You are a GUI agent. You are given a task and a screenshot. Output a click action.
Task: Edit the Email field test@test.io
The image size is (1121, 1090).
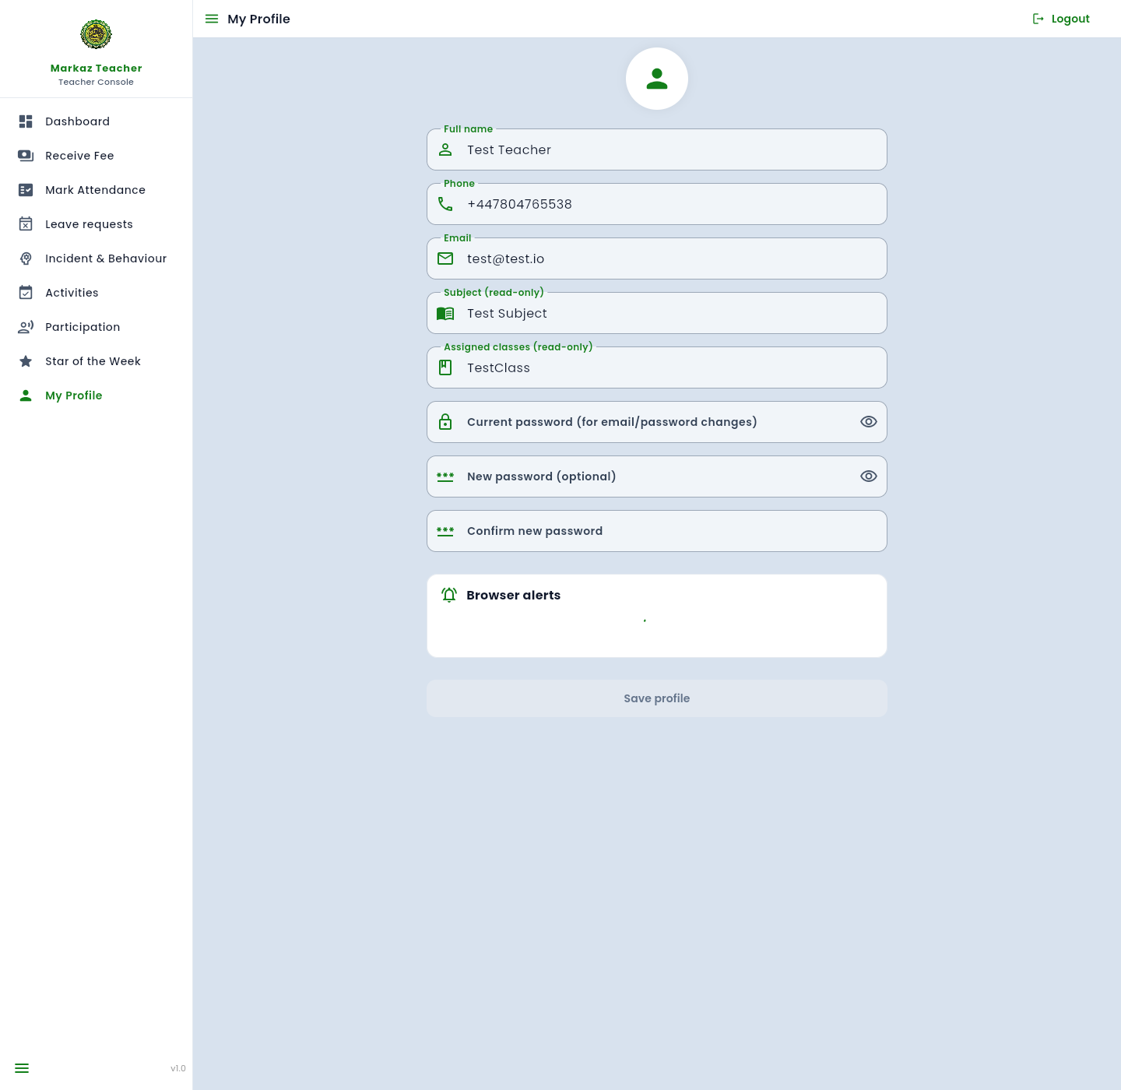tap(657, 258)
